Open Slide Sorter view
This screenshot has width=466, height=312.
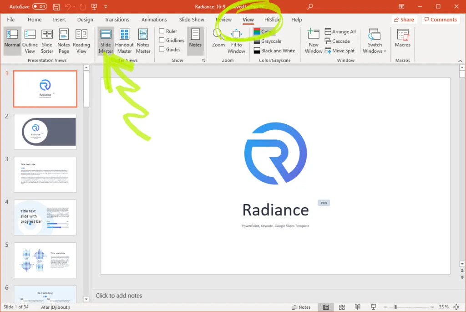47,41
